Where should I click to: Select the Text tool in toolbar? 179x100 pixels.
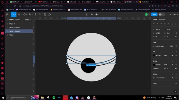click(x=36, y=14)
